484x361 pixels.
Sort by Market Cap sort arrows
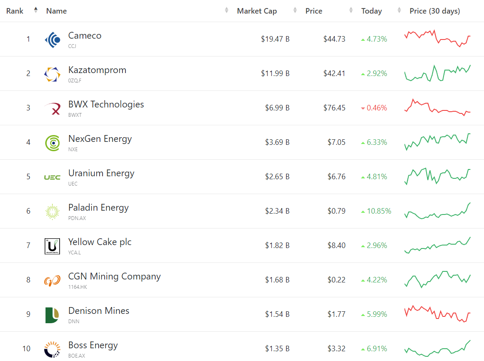click(295, 11)
